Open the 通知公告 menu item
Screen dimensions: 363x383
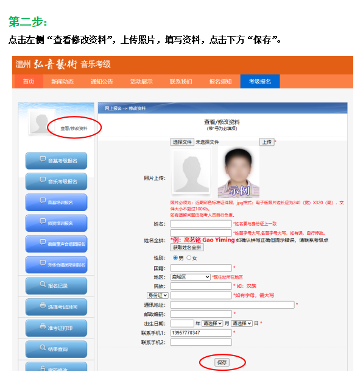coord(102,81)
